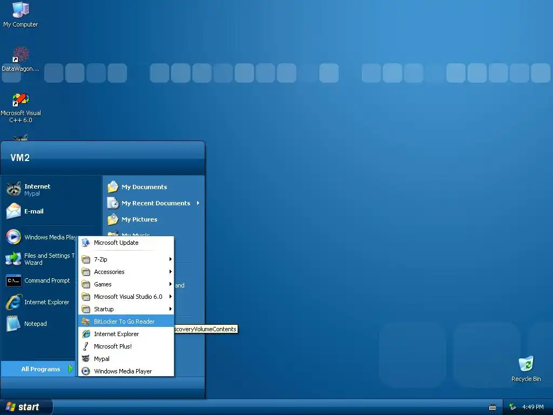Image resolution: width=553 pixels, height=415 pixels.
Task: Click the VM2 user name header
Action: [x=20, y=158]
